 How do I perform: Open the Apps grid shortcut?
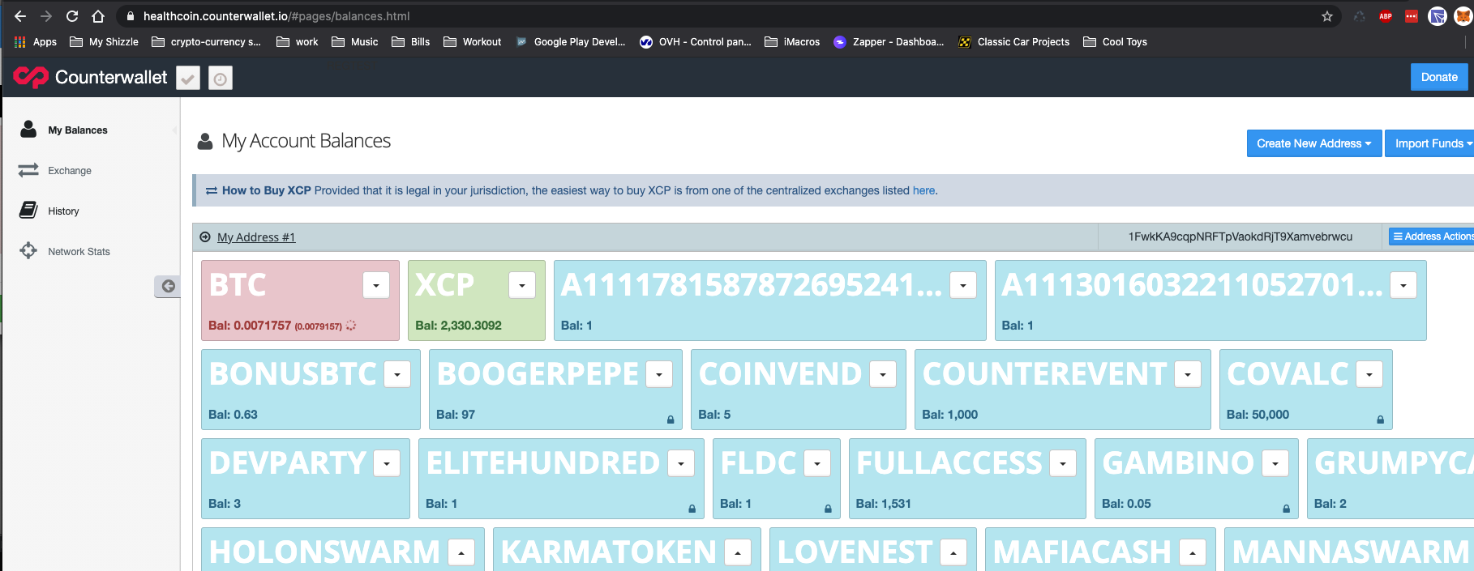tap(36, 42)
